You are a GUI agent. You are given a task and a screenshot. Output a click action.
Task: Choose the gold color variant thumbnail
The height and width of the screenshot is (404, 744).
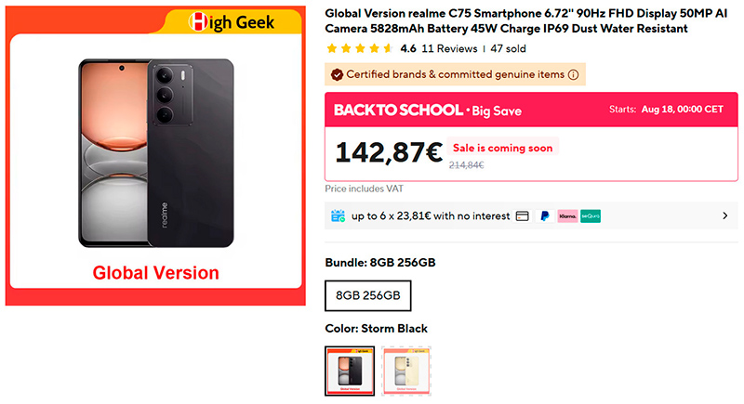406,371
